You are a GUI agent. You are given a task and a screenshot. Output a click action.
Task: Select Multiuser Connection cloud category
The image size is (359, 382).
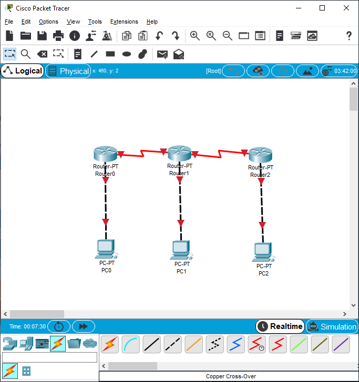click(x=90, y=344)
